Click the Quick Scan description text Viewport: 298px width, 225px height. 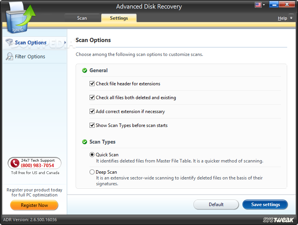coord(179,161)
